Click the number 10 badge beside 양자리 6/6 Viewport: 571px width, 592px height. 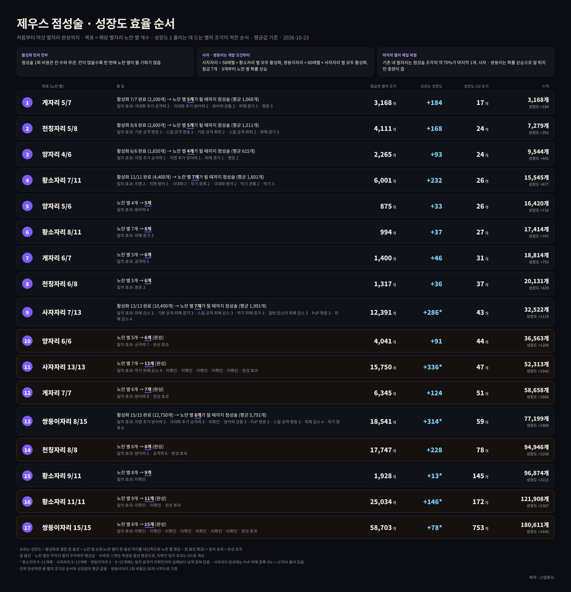[x=27, y=341]
